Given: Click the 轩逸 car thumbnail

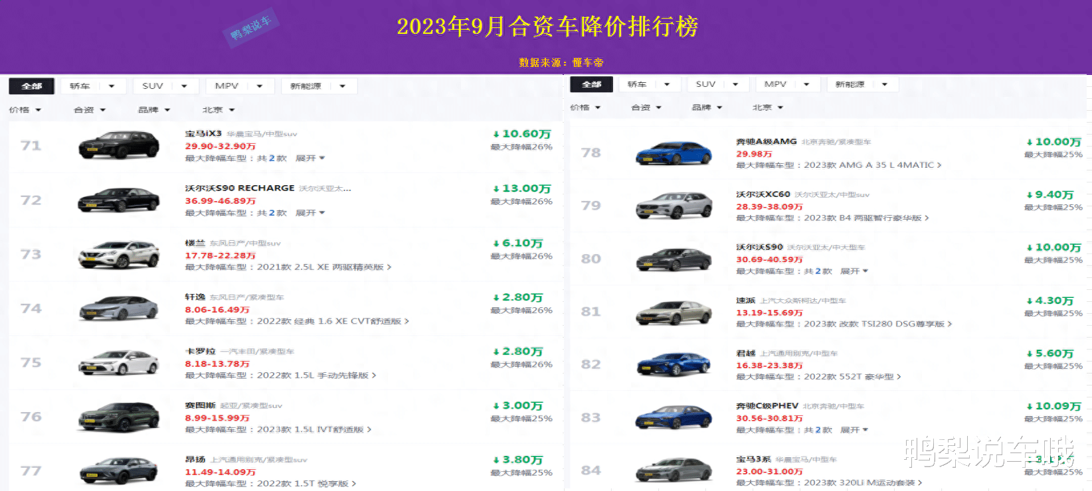Looking at the screenshot, I should 119,309.
